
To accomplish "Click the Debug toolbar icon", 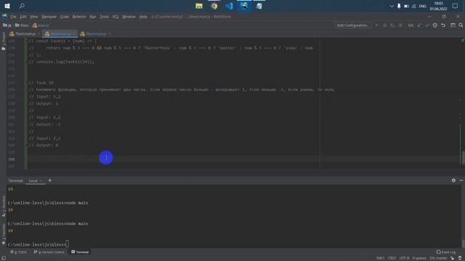I will pyautogui.click(x=384, y=25).
